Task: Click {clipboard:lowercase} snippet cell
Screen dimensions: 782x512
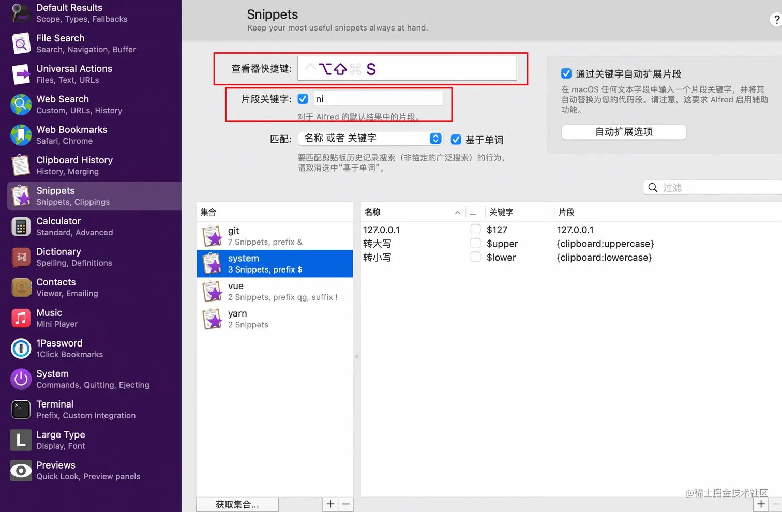Action: pos(604,257)
